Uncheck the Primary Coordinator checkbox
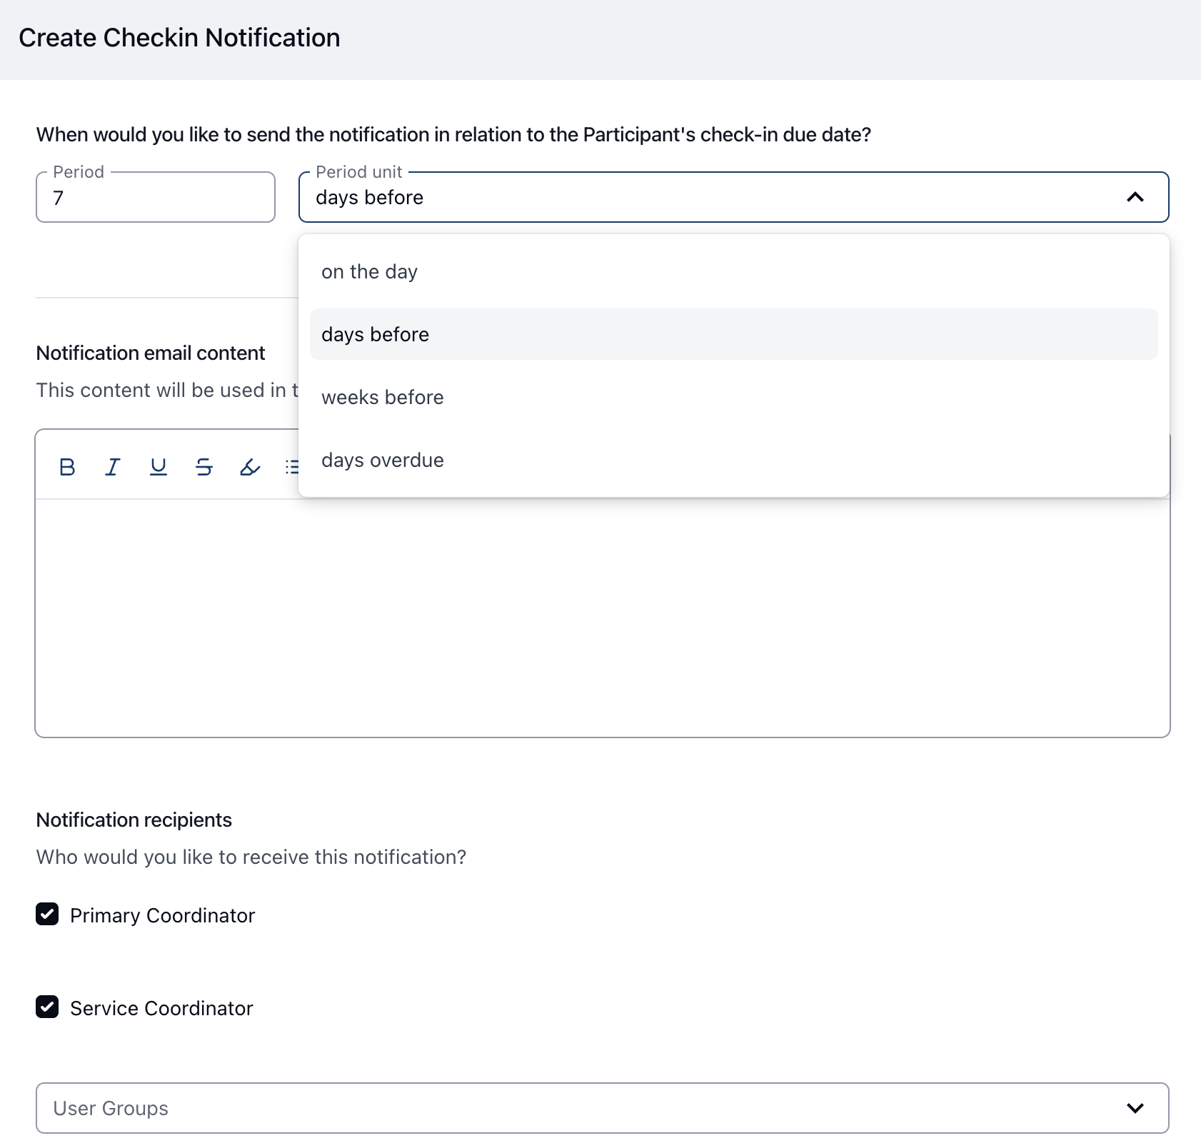Image resolution: width=1201 pixels, height=1148 pixels. pos(47,915)
